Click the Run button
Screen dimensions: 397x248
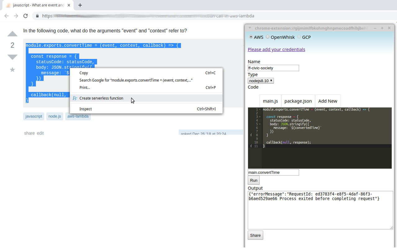coord(254,180)
